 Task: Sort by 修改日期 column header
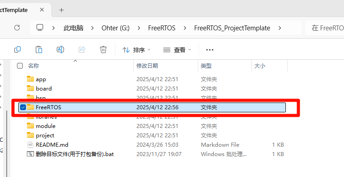click(147, 66)
